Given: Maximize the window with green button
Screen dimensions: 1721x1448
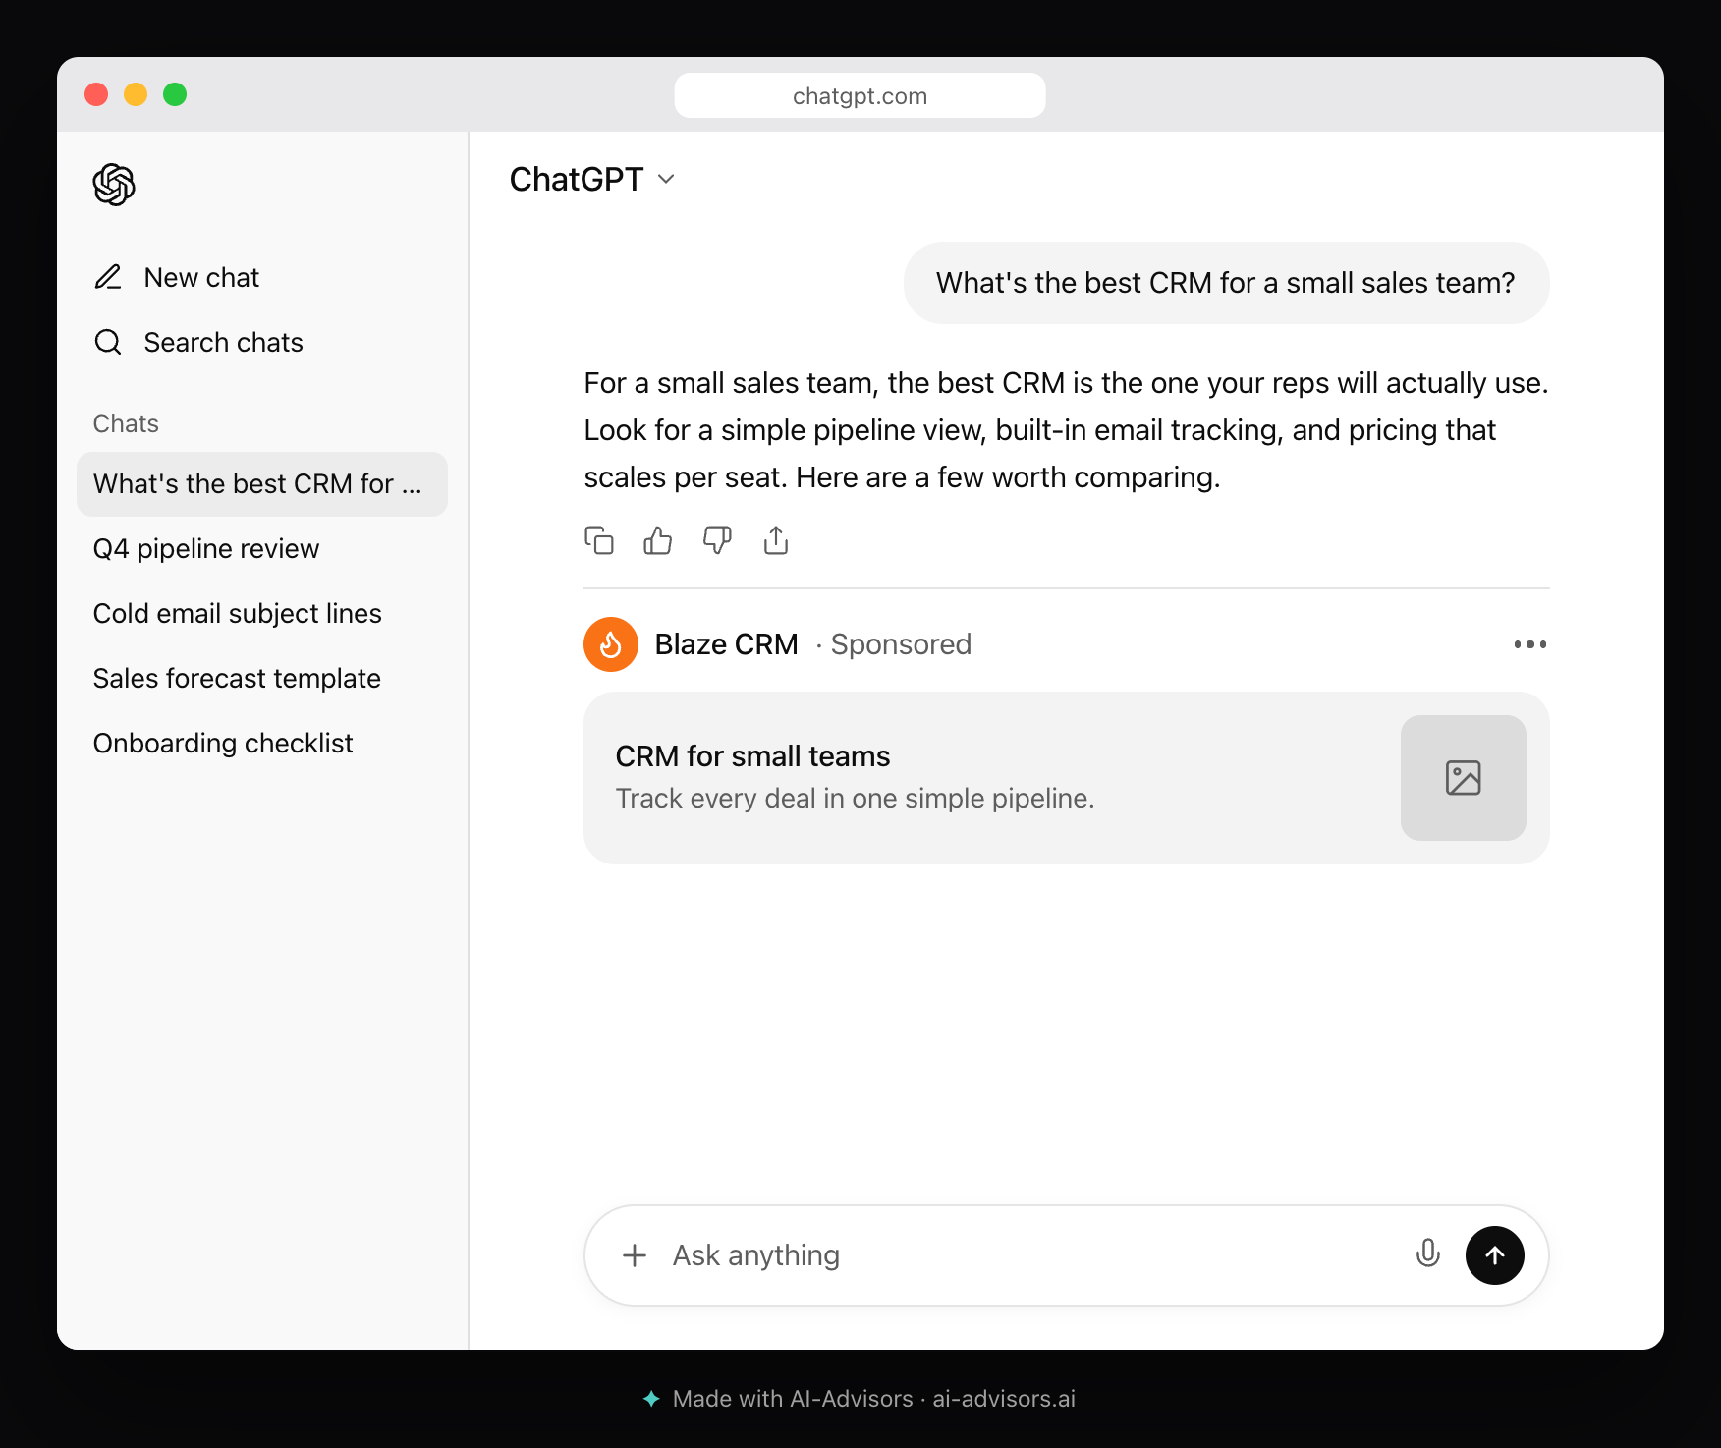Looking at the screenshot, I should [x=175, y=94].
